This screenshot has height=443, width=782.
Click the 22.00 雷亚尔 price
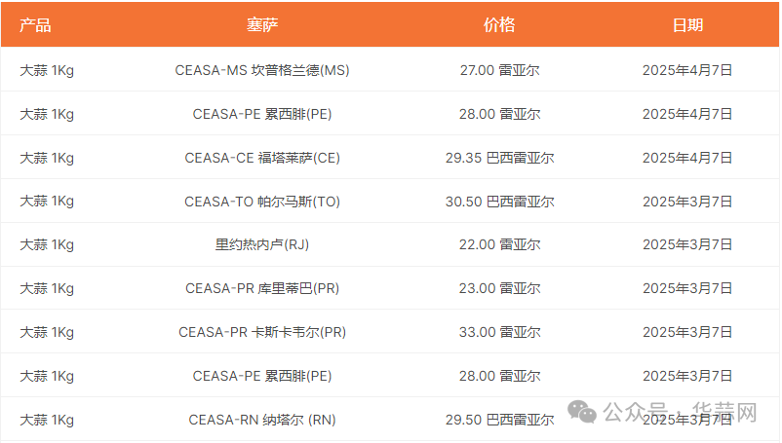point(500,244)
